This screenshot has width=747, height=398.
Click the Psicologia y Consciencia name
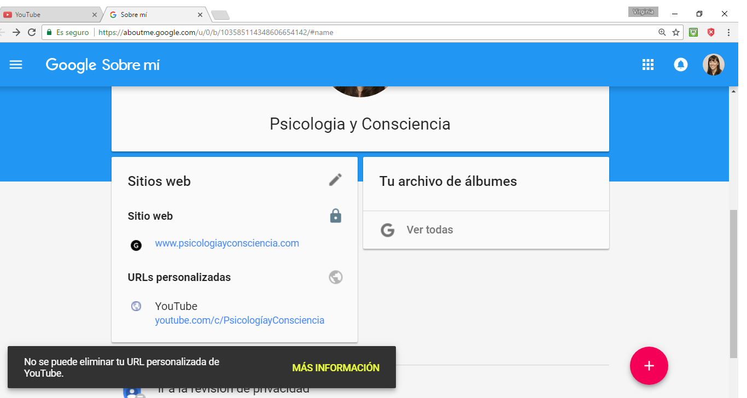click(360, 124)
